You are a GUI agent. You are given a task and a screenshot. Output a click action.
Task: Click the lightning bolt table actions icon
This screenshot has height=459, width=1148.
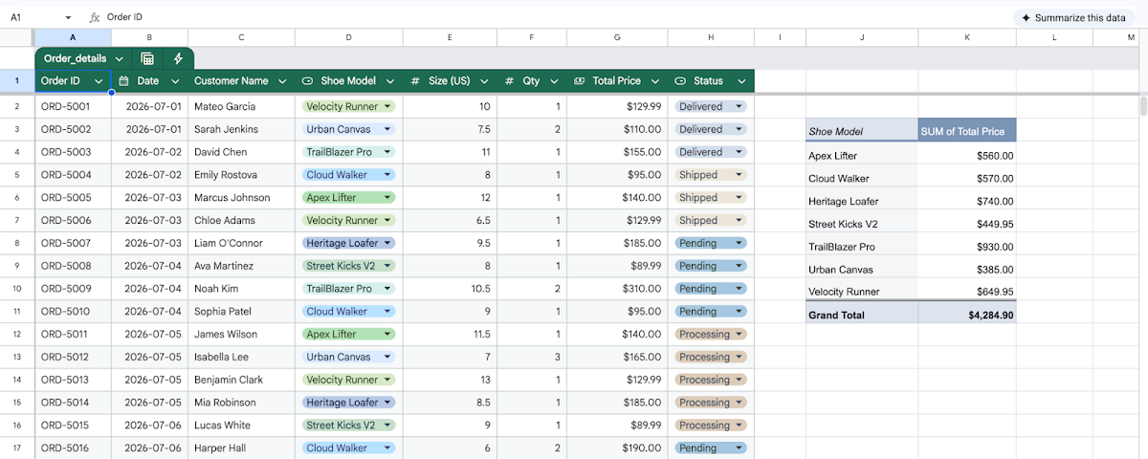tap(178, 58)
